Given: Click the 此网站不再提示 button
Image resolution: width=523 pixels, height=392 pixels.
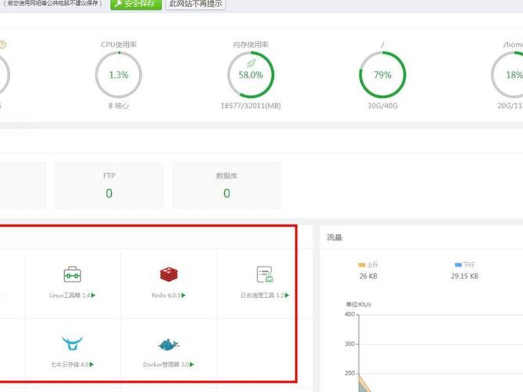Looking at the screenshot, I should [195, 4].
